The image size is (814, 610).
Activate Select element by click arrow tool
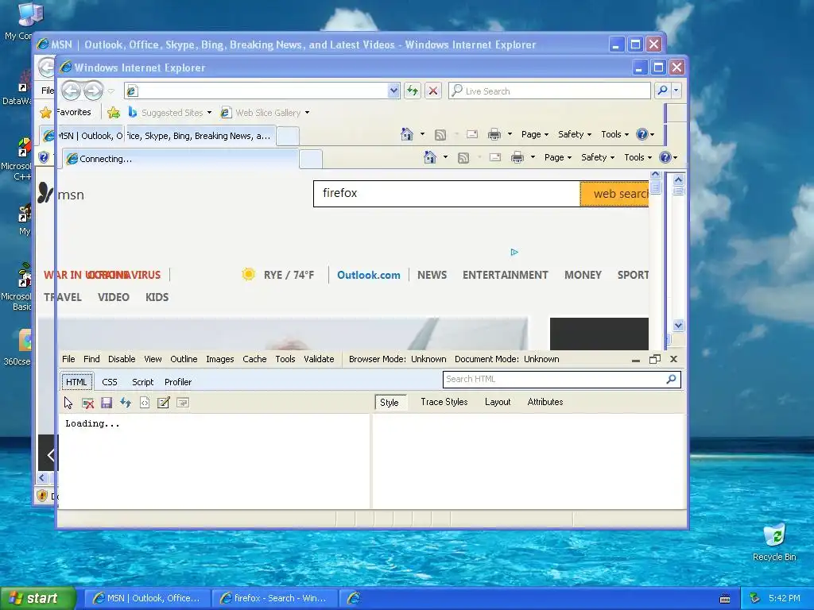coord(68,403)
